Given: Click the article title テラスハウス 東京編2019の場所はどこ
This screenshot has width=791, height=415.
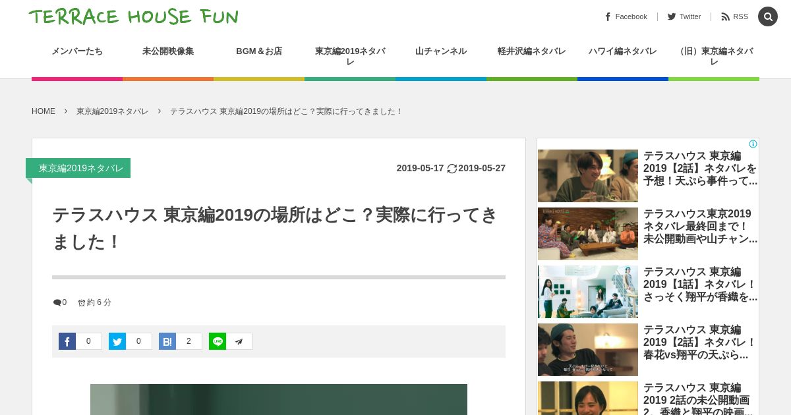Looking at the screenshot, I should [x=274, y=229].
